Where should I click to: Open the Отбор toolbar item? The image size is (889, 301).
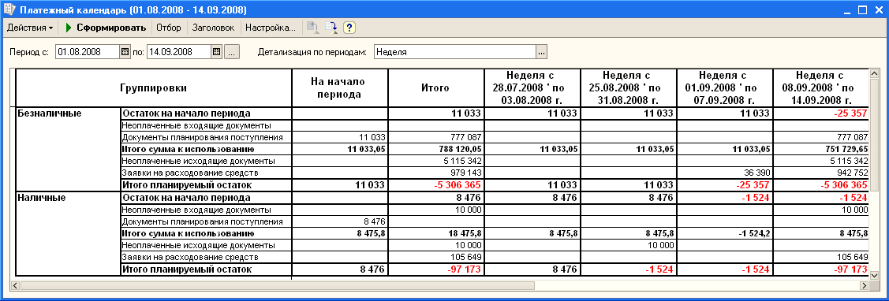point(168,28)
